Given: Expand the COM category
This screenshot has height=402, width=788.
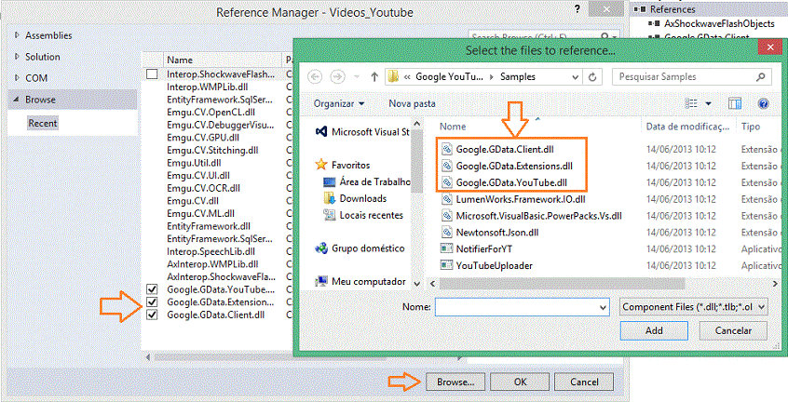Looking at the screenshot, I should tap(17, 78).
